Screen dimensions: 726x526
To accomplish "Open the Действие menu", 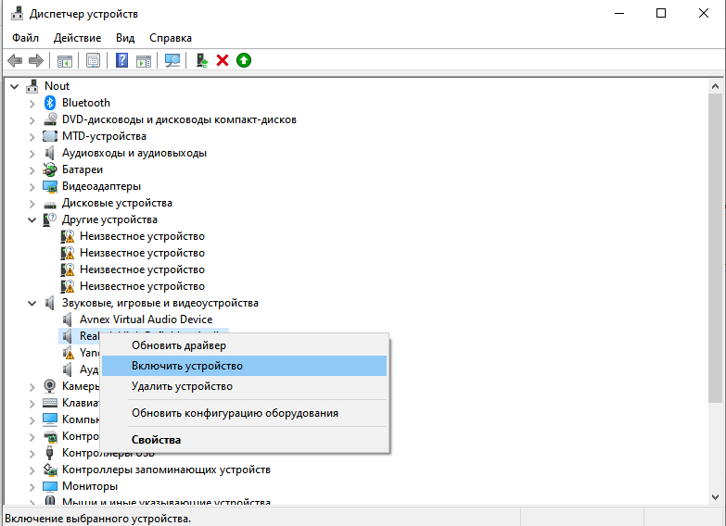I will point(77,38).
